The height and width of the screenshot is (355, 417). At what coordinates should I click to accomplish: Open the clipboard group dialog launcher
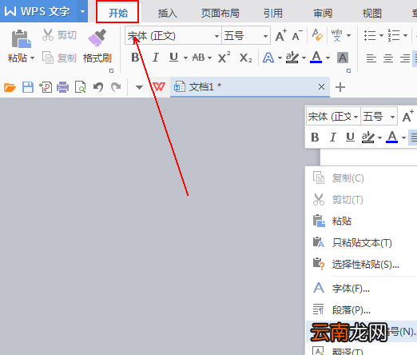click(111, 70)
